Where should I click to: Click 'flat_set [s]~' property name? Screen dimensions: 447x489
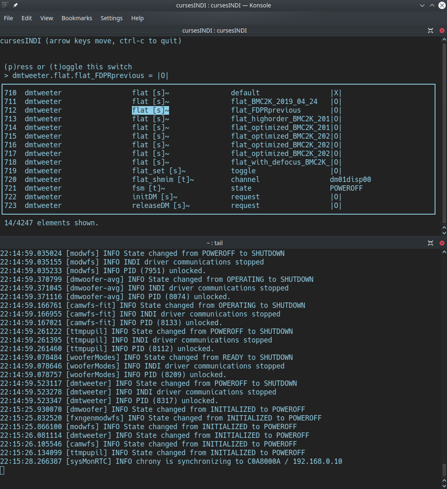point(159,171)
